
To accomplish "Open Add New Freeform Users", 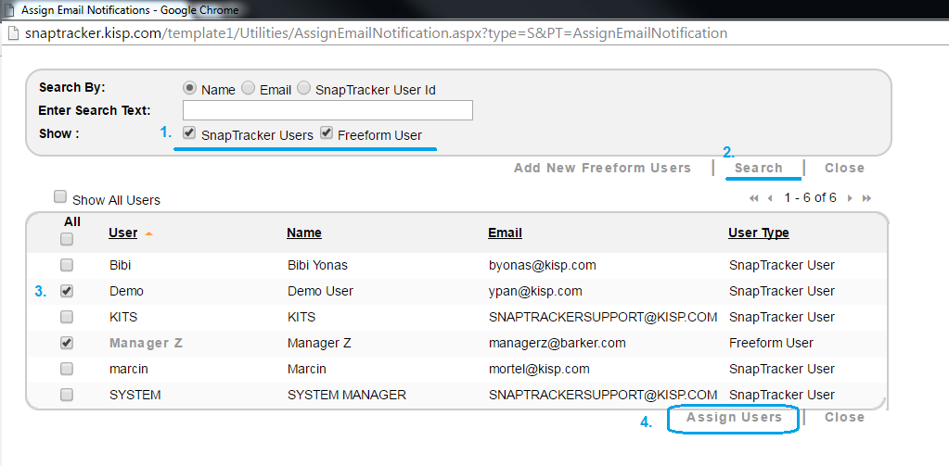I will coord(602,168).
